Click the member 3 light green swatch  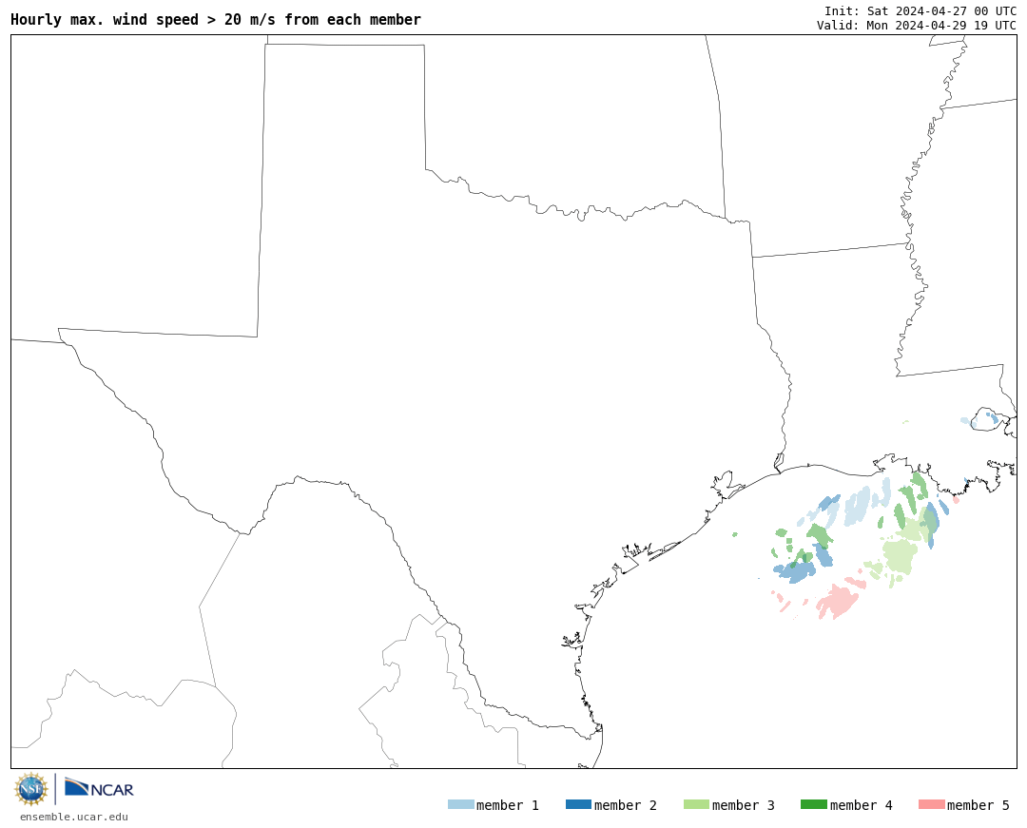696,804
